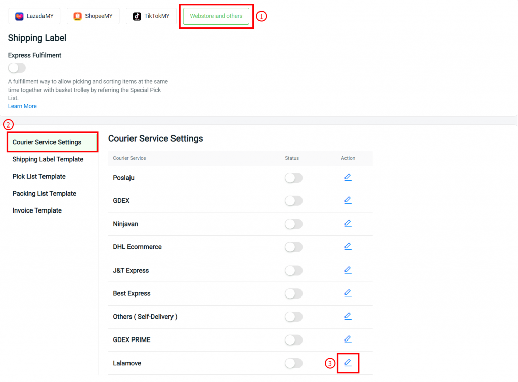Open the Learn More link
Image resolution: width=518 pixels, height=382 pixels.
pyautogui.click(x=22, y=106)
